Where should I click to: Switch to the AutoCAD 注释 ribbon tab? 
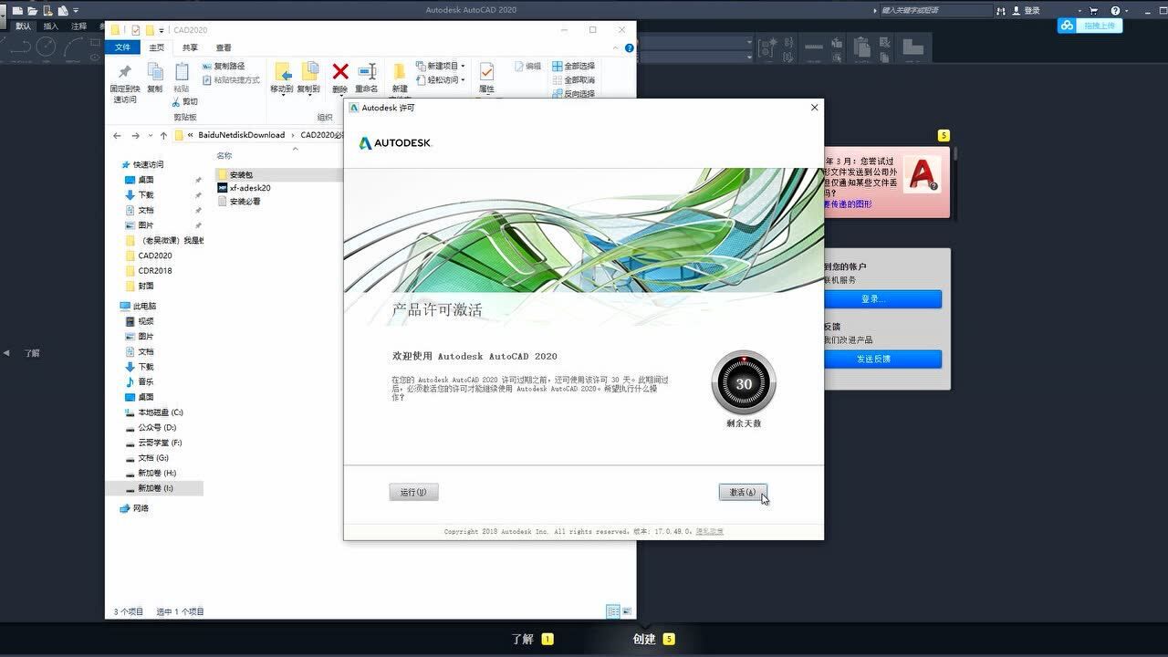78,26
